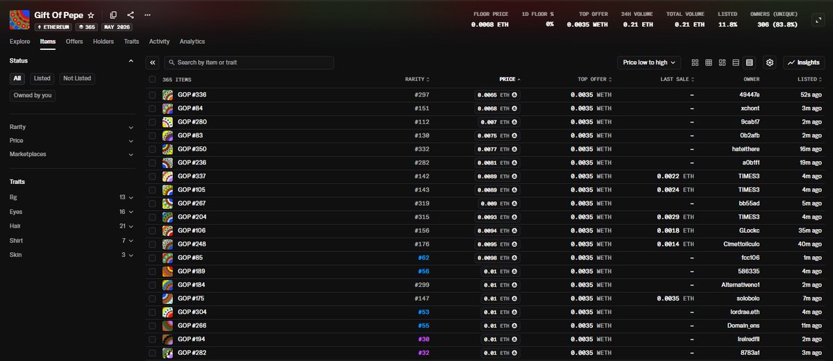Add GOP #236 to cart at 0.0081 ETH
Screen dimensions: 833x361
click(x=497, y=162)
